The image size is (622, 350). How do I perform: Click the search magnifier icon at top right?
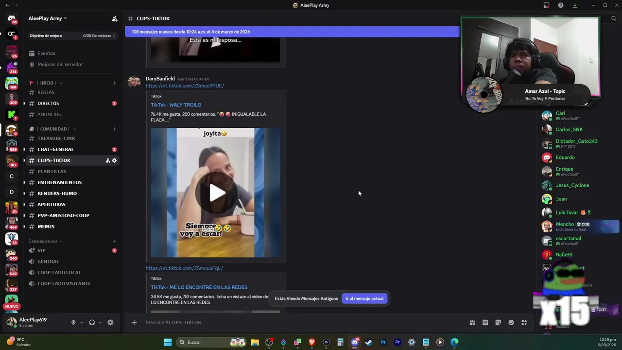(614, 18)
